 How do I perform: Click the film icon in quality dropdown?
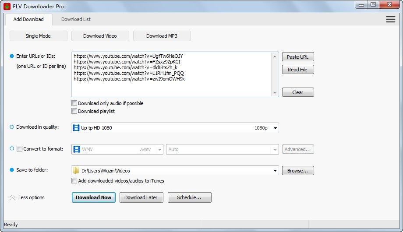click(x=76, y=128)
